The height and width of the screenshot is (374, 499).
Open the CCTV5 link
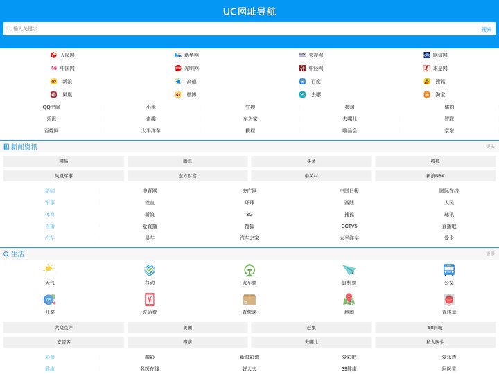click(349, 226)
